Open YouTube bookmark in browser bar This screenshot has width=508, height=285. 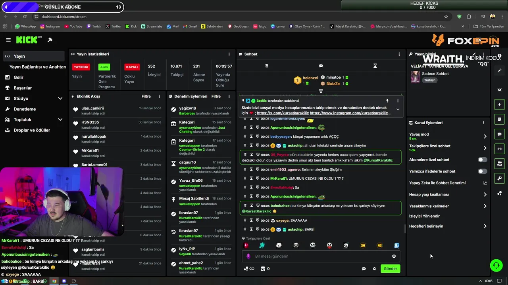click(x=73, y=27)
